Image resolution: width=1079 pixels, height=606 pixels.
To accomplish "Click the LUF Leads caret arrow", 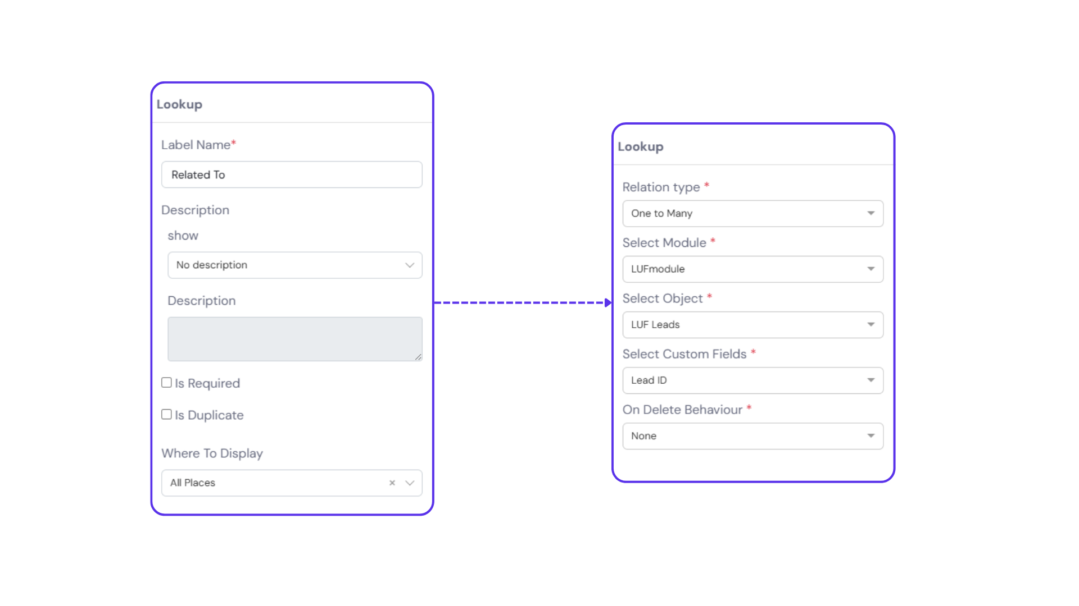I will coord(871,324).
